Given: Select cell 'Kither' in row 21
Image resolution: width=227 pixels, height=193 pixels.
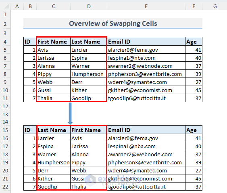Looking at the screenshot, I should (53, 178).
